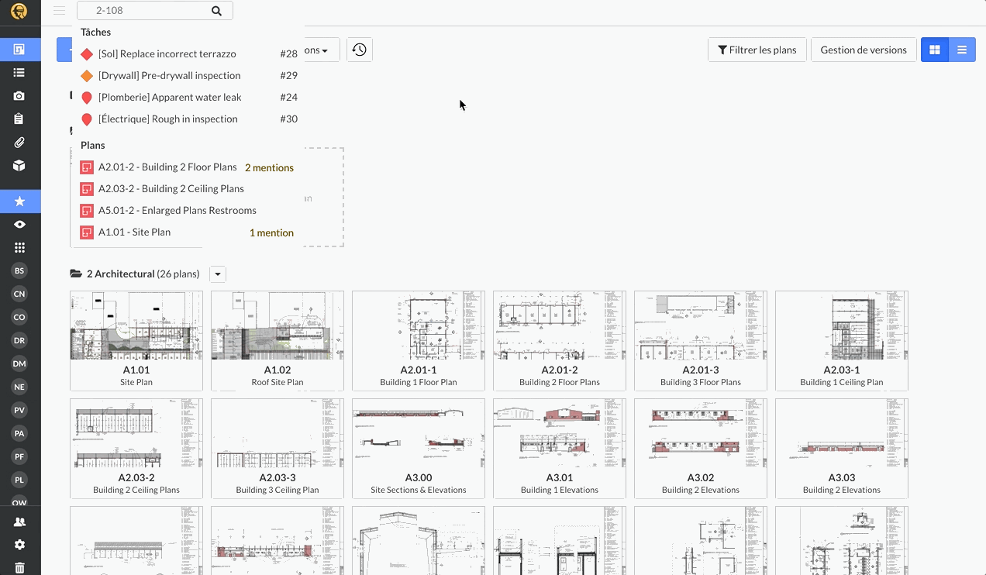Open the task list sidebar icon
Image resolution: width=986 pixels, height=575 pixels.
click(19, 73)
